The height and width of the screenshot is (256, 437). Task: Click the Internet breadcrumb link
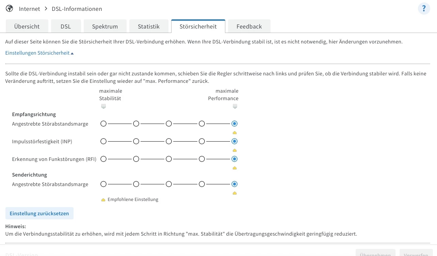(30, 9)
